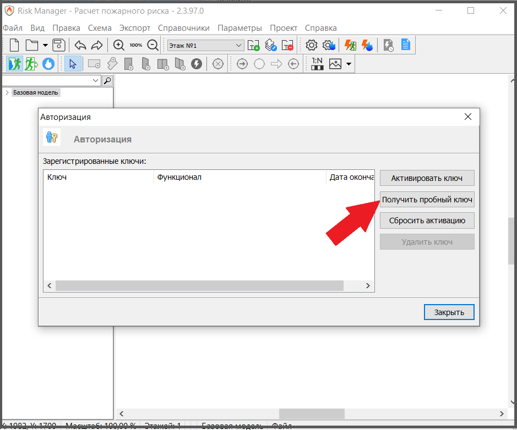Close the Авторизация dialog with X
The height and width of the screenshot is (430, 517).
pyautogui.click(x=467, y=117)
